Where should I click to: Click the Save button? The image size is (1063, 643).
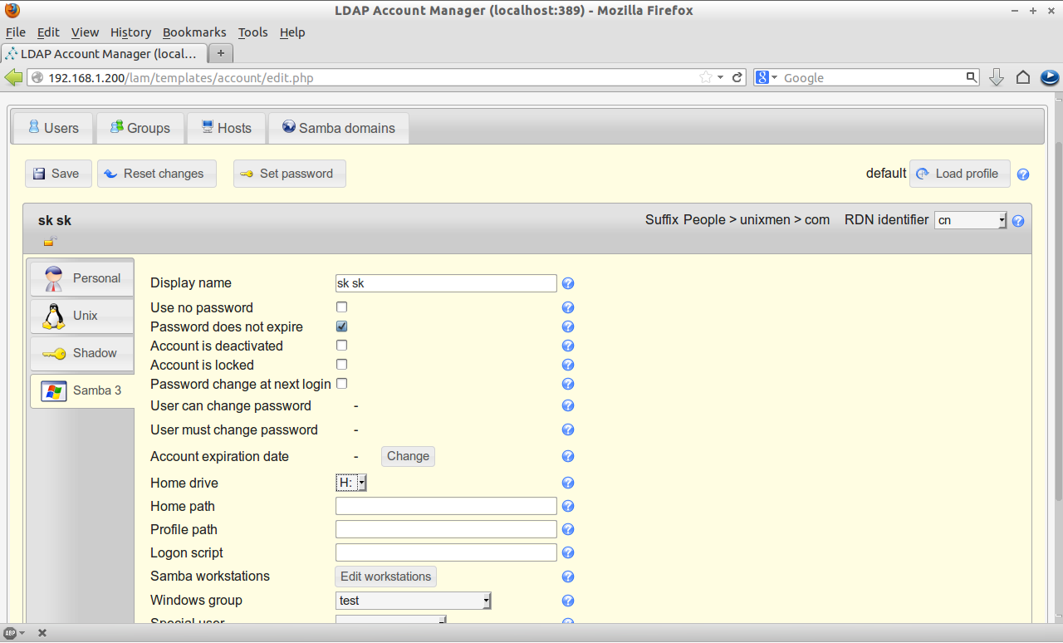(x=57, y=174)
